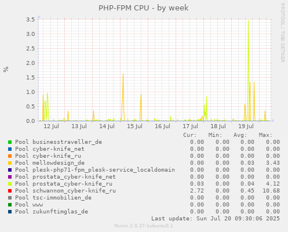Click the schwannom average value 0.45
The width and height of the screenshot is (288, 232).
247,191
